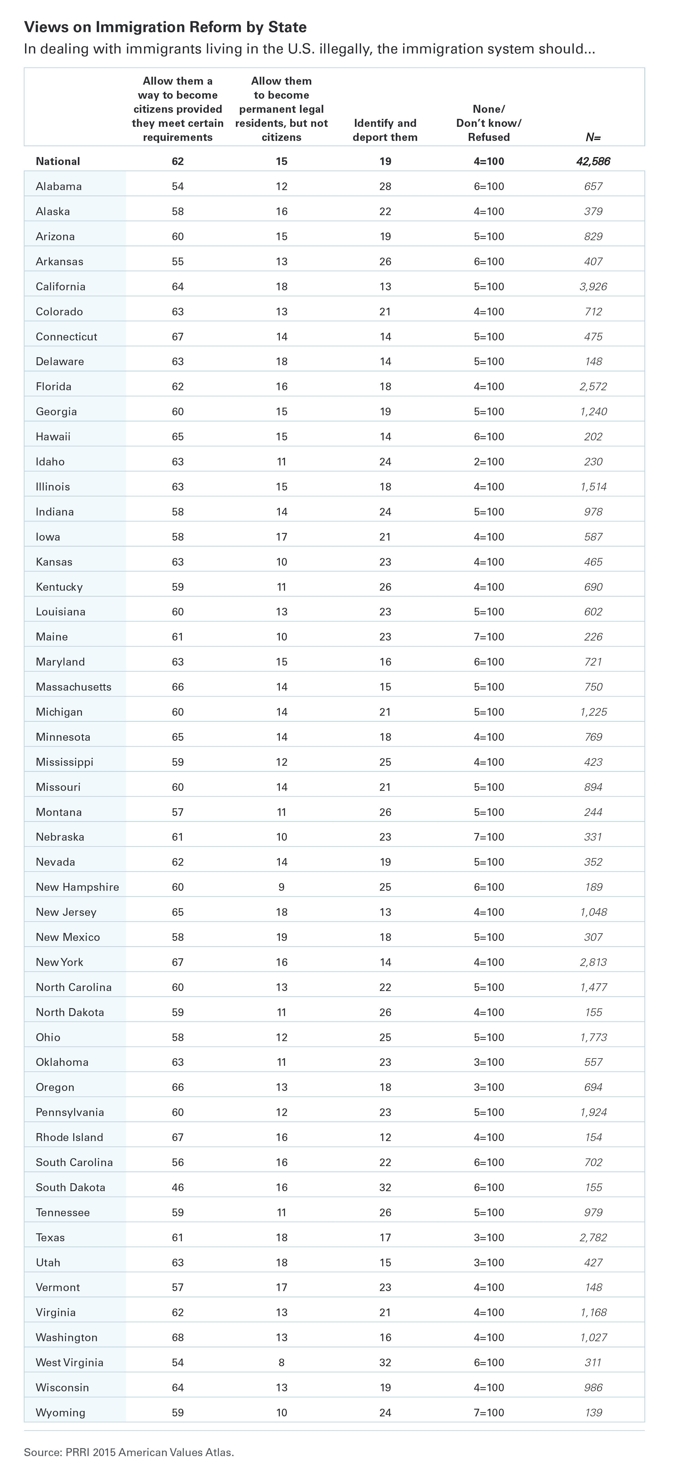Click the Hawaii row label
Image resolution: width=675 pixels, height=1479 pixels.
pos(53,436)
